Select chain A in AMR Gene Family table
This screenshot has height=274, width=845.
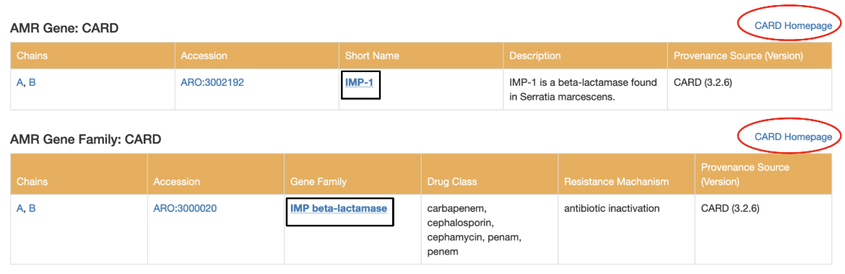click(20, 208)
